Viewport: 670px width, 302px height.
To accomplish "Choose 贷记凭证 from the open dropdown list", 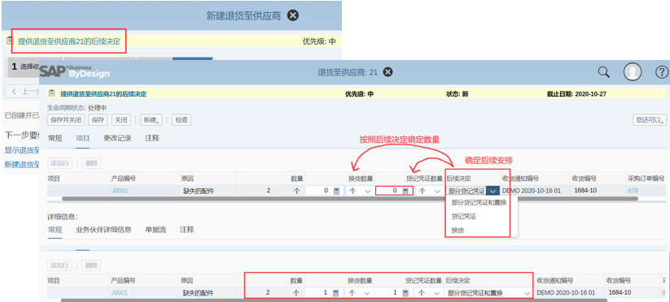I will 463,217.
